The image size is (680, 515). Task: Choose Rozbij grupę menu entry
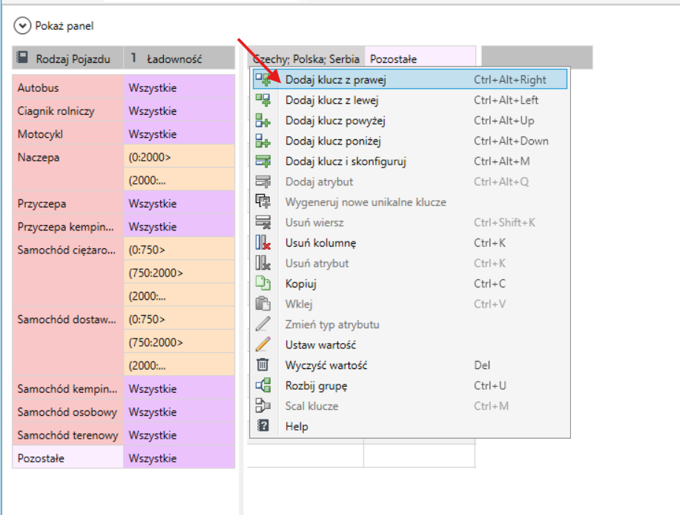tap(410, 385)
